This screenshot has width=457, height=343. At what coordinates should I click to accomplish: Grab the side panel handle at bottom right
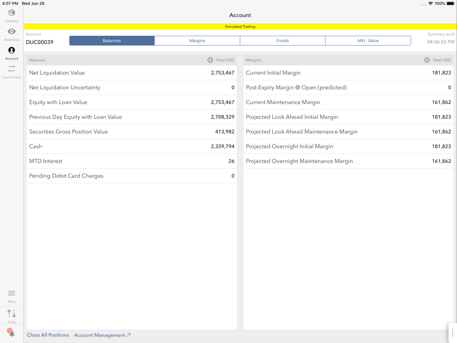(x=452, y=333)
